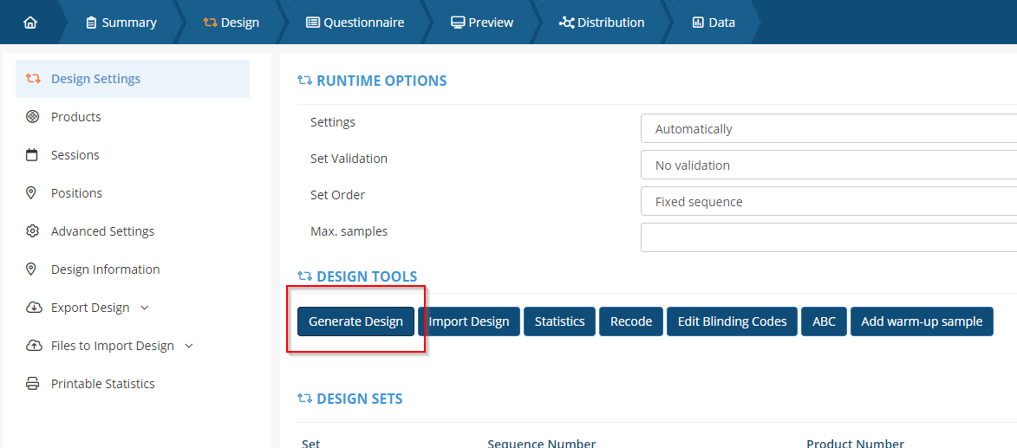Click the Positions pin icon
This screenshot has height=448, width=1017.
coord(33,193)
